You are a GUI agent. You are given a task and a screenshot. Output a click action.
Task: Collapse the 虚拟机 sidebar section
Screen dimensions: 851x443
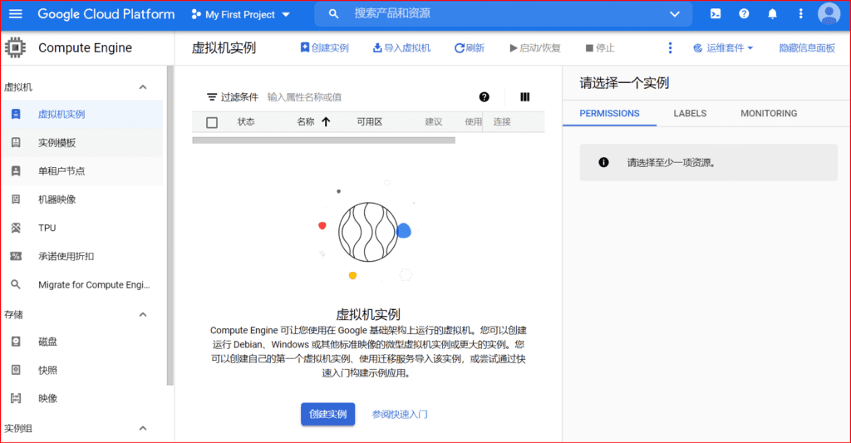pos(143,87)
